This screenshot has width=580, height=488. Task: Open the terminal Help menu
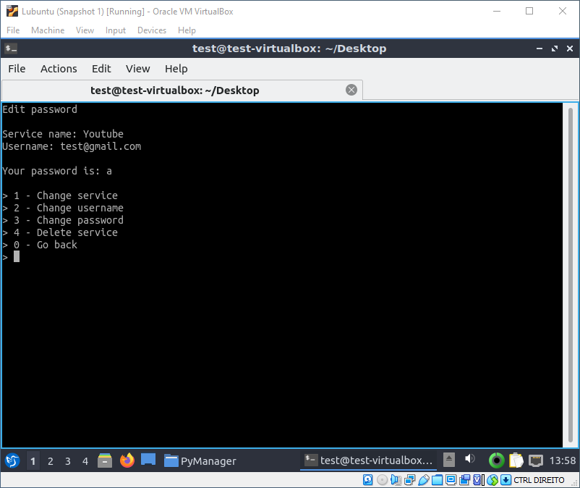point(176,69)
